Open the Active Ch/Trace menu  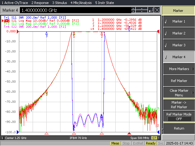pyautogui.click(x=15, y=3)
